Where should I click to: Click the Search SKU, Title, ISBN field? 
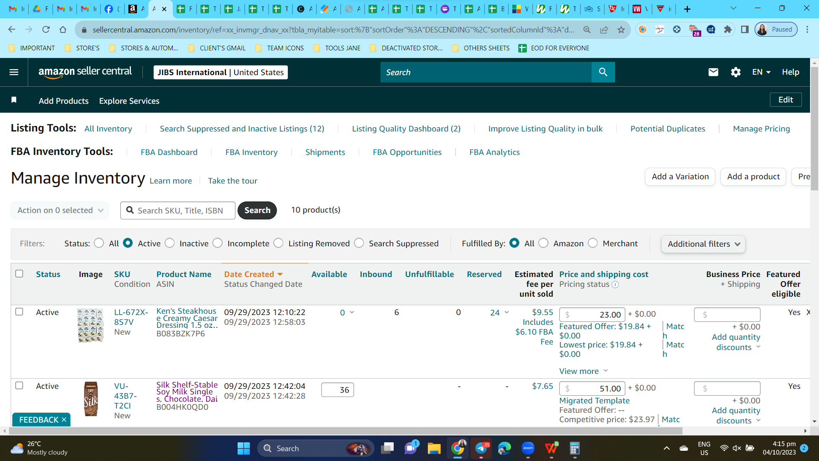(178, 210)
